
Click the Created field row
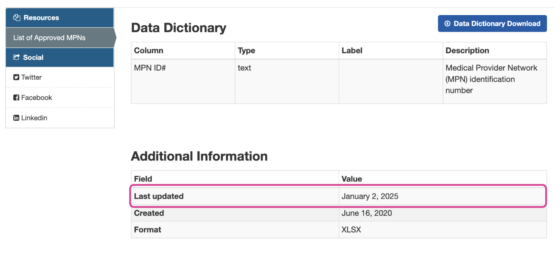[x=339, y=213]
